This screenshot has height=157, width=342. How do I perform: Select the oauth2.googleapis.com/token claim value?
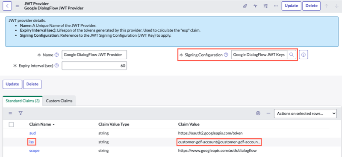click(210, 133)
